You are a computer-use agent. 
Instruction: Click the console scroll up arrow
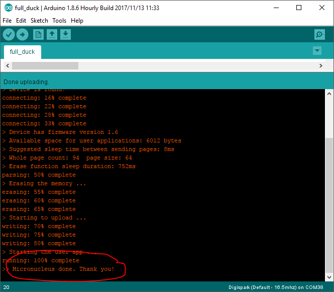point(329,94)
